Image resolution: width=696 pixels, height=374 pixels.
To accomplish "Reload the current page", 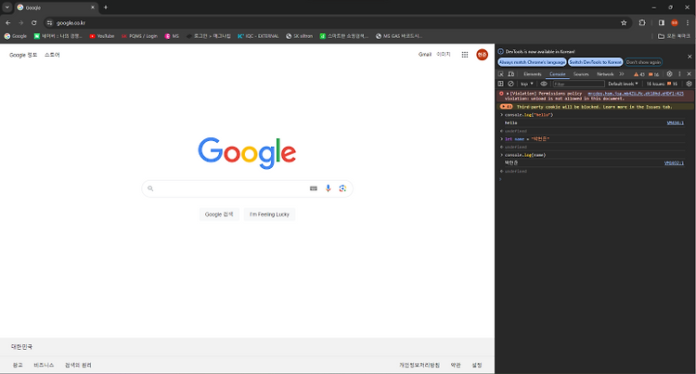I will [x=33, y=22].
